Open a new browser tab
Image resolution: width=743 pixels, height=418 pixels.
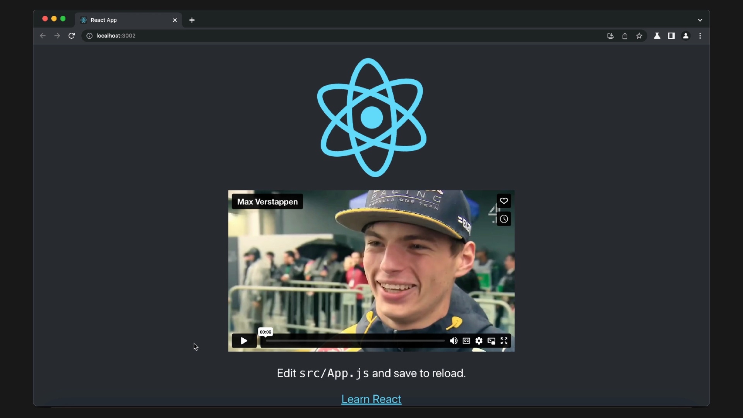point(192,20)
